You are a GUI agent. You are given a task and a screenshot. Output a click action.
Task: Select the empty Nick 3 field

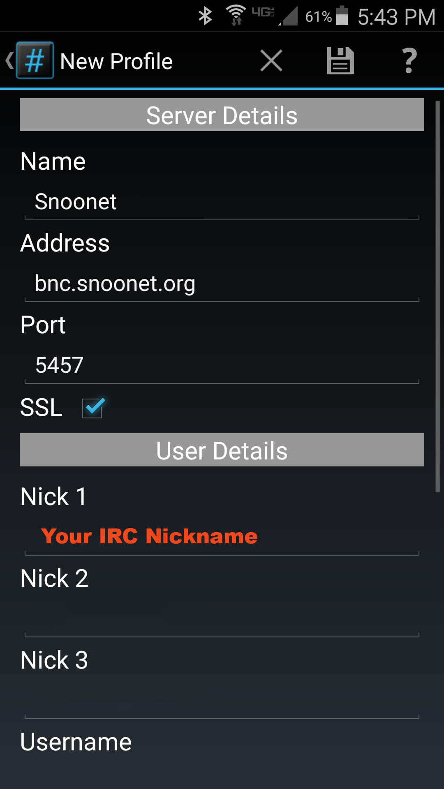coord(222,701)
